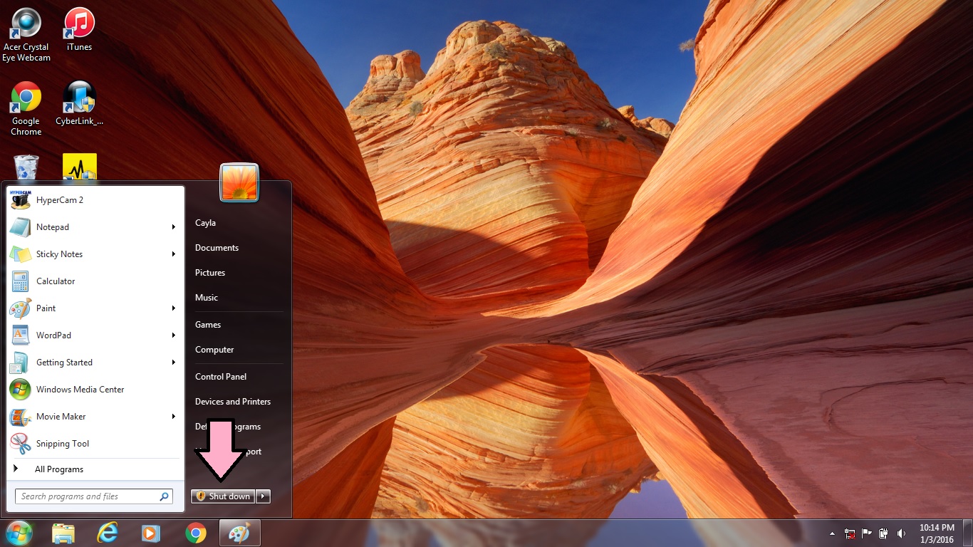The image size is (973, 547).
Task: Open the Shut down options arrow
Action: pos(264,496)
